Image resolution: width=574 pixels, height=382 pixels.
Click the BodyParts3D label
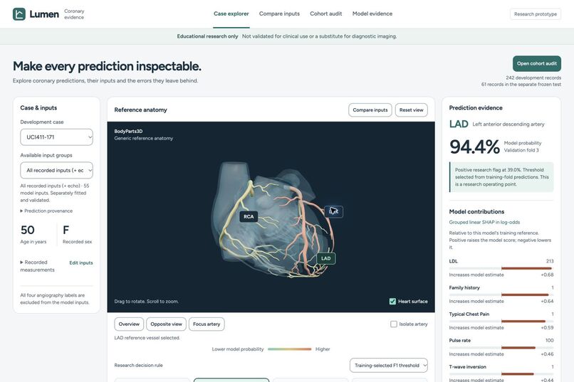click(x=128, y=131)
